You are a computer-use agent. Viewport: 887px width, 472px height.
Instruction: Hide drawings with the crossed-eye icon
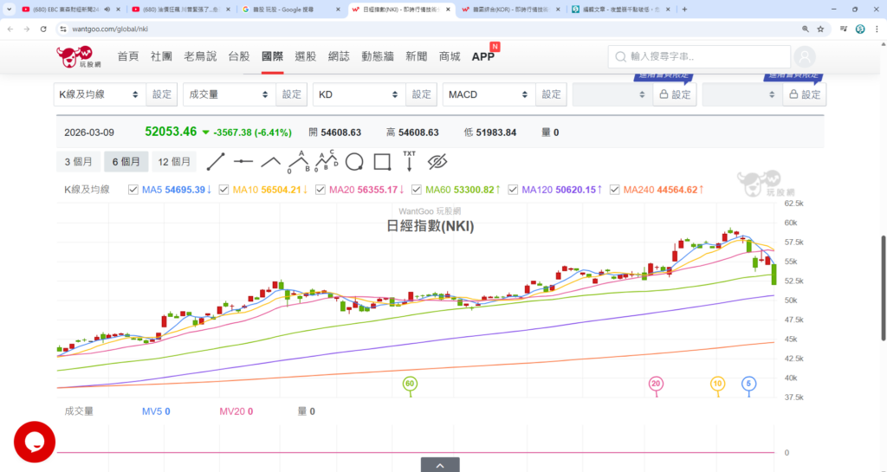pyautogui.click(x=437, y=161)
